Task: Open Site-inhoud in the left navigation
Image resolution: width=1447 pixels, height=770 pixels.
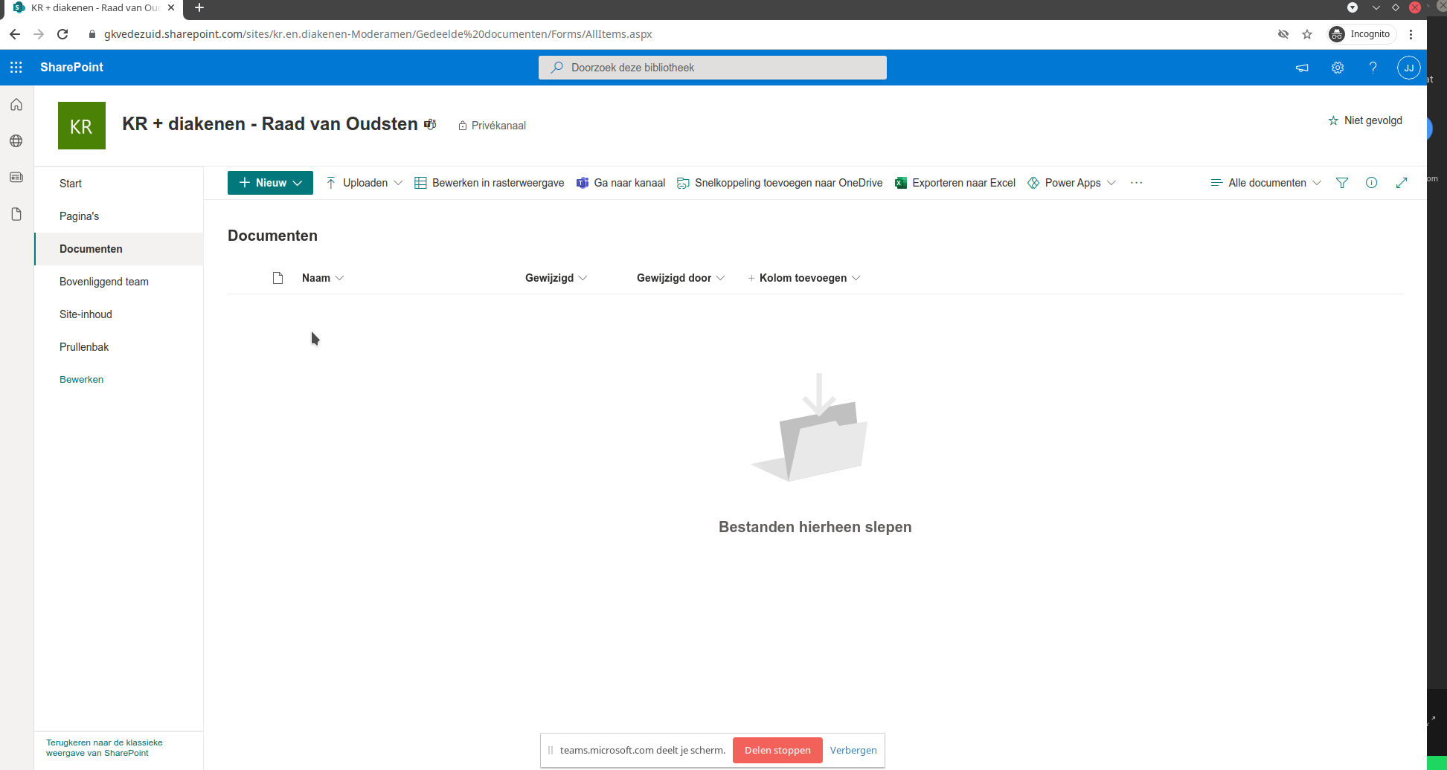Action: (86, 314)
